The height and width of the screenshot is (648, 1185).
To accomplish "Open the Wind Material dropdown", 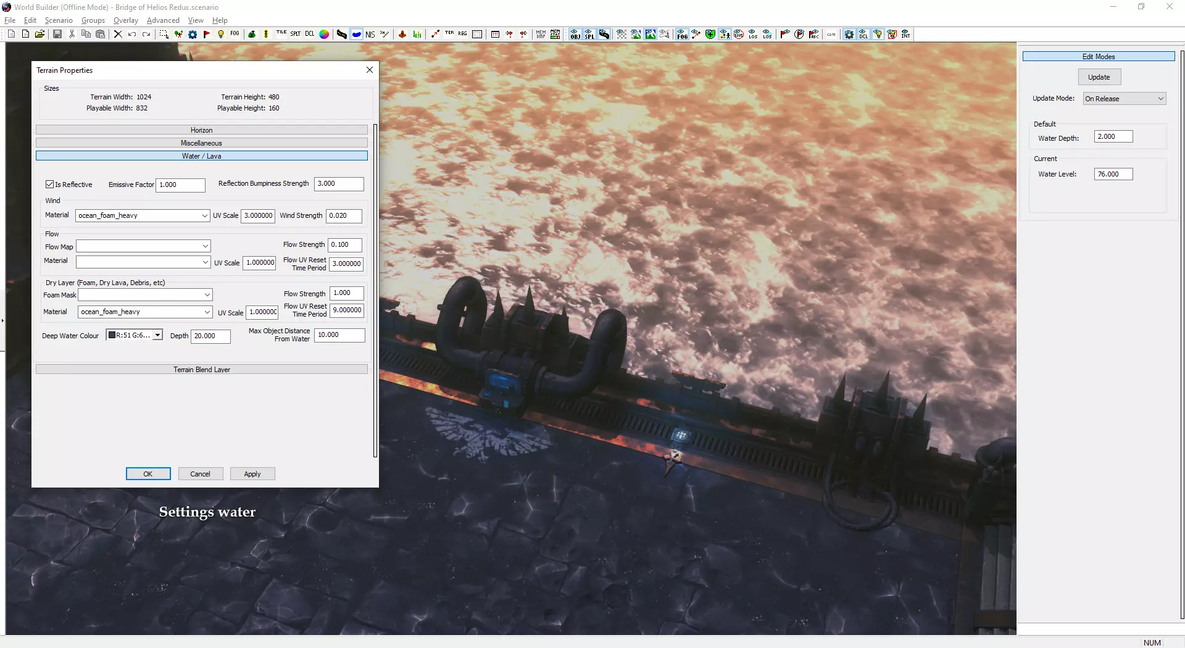I will (x=204, y=215).
